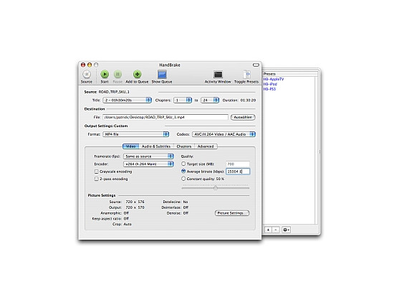Switch to the Chapters tab
This screenshot has width=399, height=300.
point(183,146)
